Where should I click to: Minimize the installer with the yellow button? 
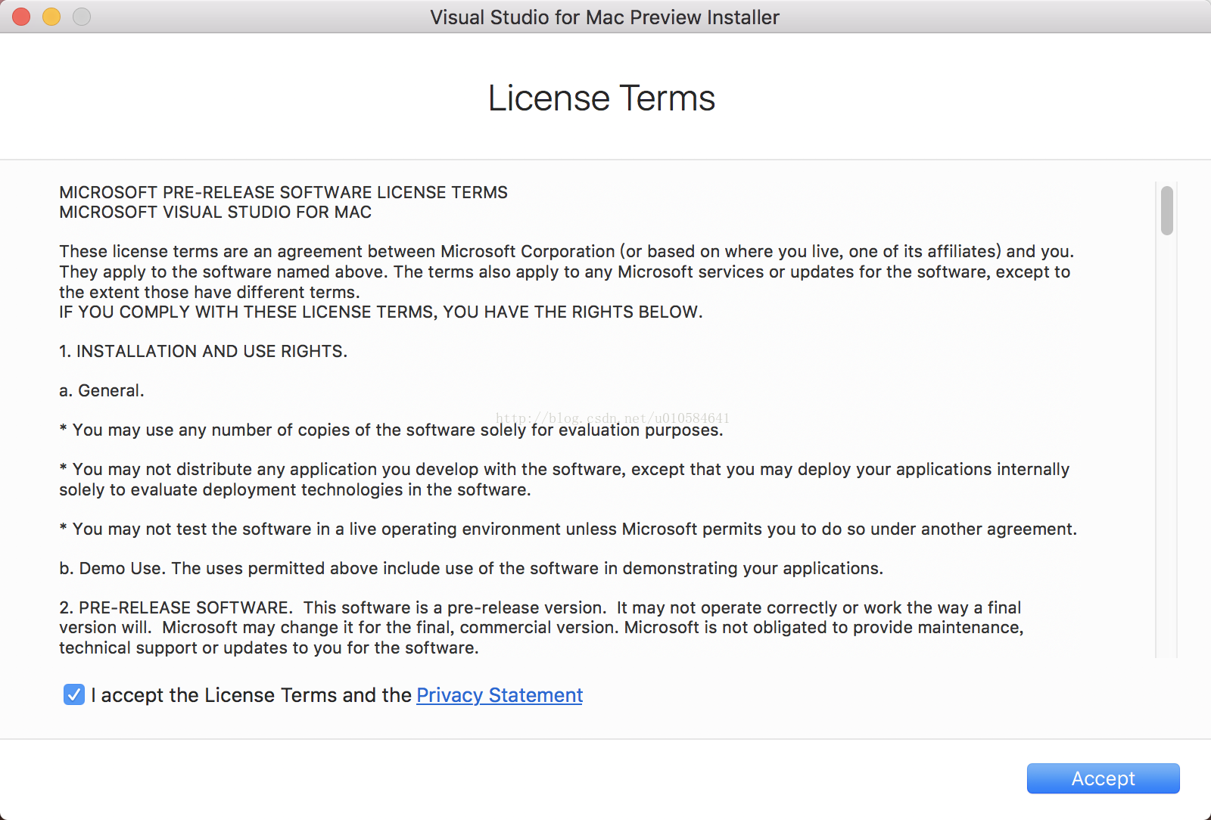coord(51,17)
